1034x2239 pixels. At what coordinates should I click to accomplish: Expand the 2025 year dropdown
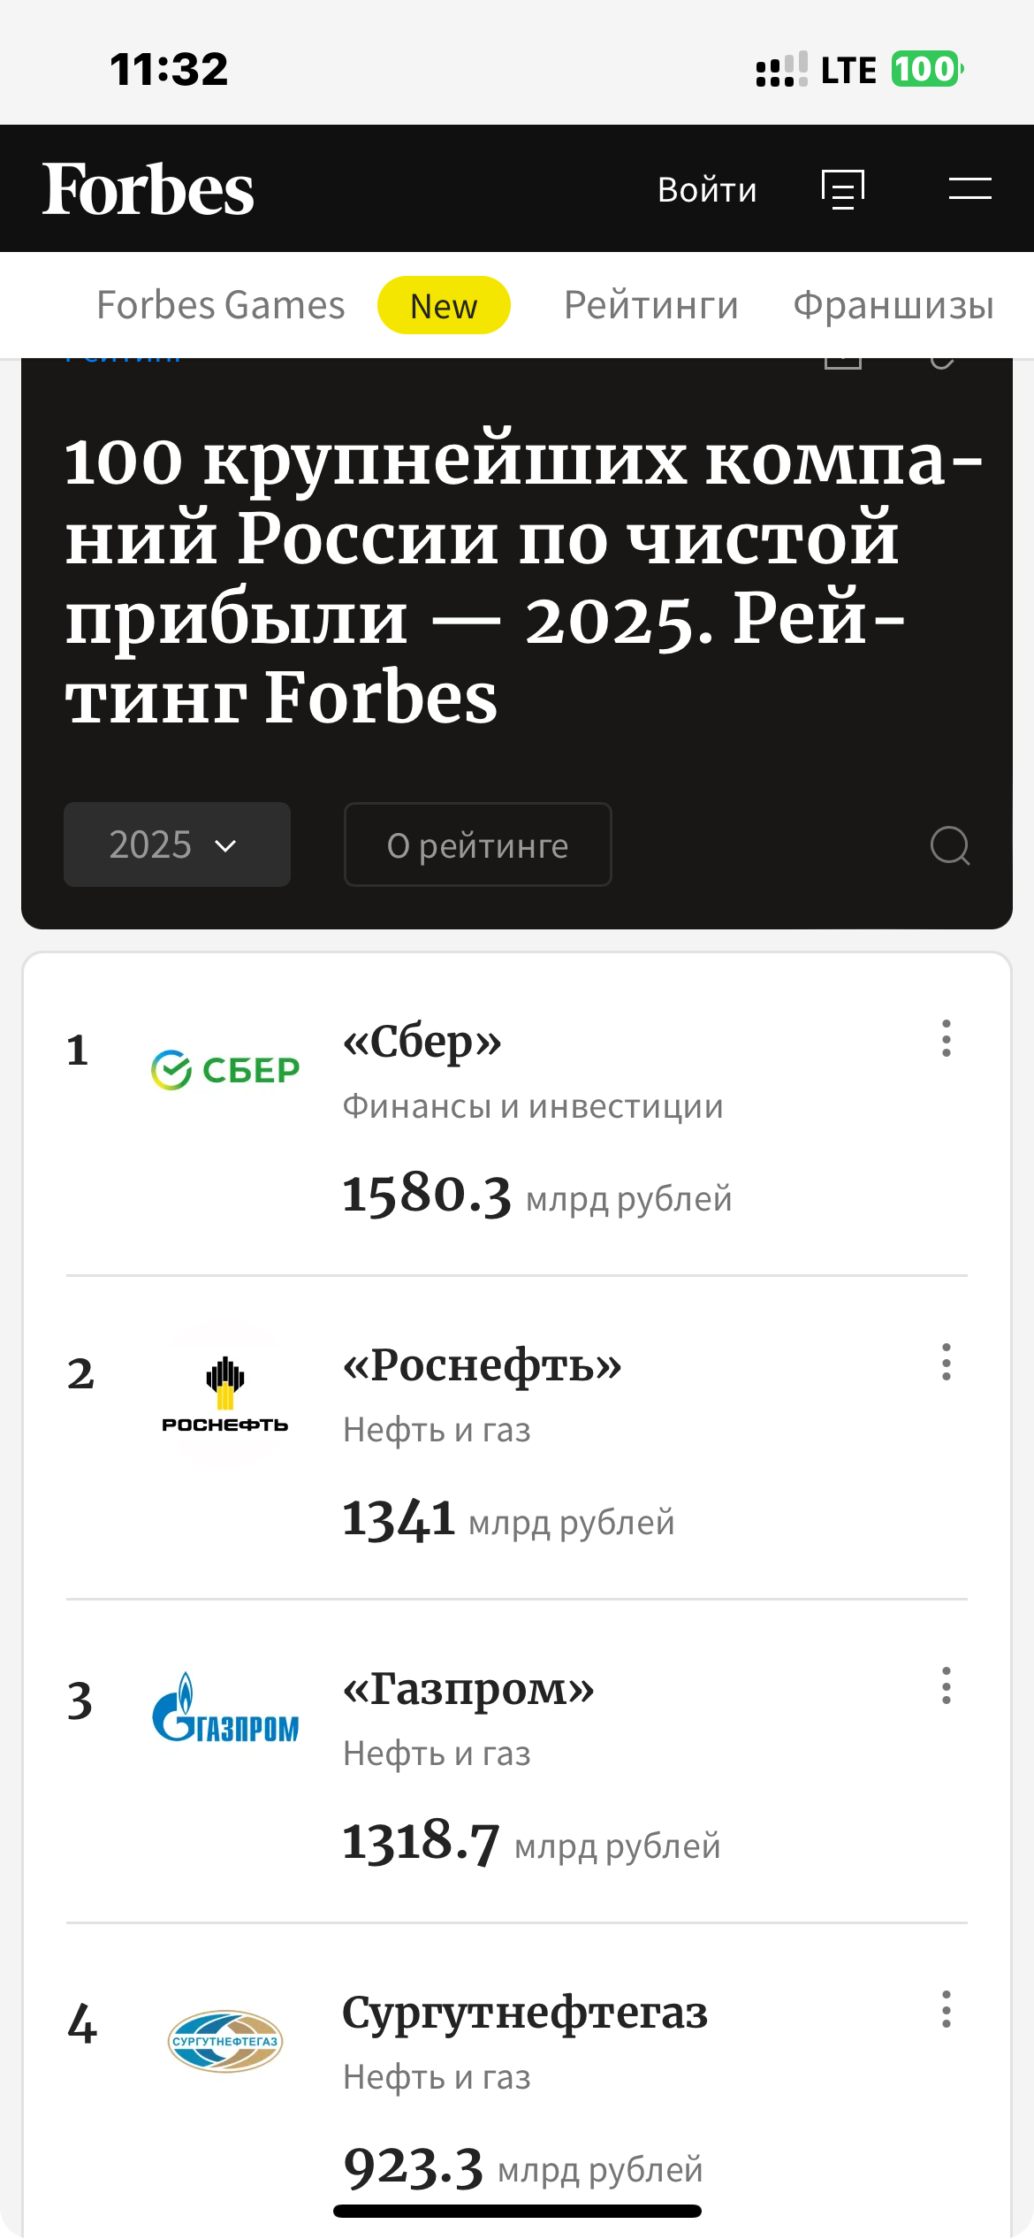[177, 844]
